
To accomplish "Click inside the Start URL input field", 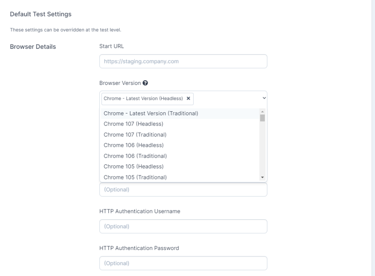I will click(x=183, y=61).
